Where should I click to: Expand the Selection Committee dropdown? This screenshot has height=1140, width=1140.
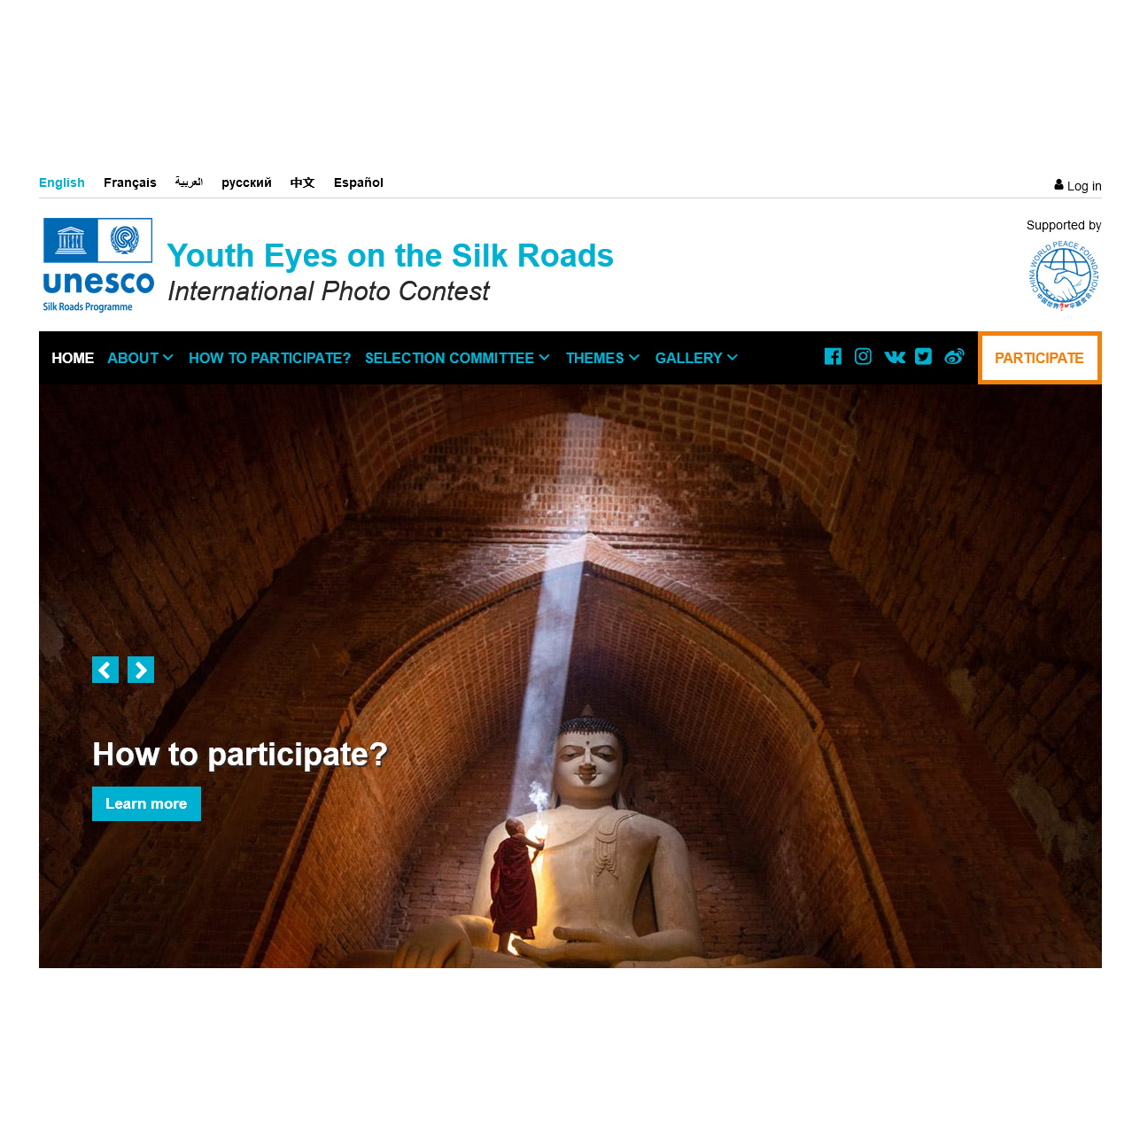457,358
